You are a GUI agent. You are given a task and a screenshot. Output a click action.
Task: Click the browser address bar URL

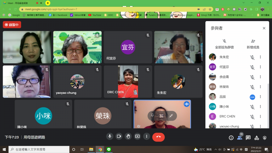tap(51, 9)
